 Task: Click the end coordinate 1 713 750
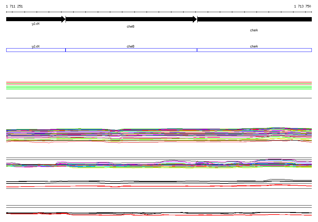point(302,6)
